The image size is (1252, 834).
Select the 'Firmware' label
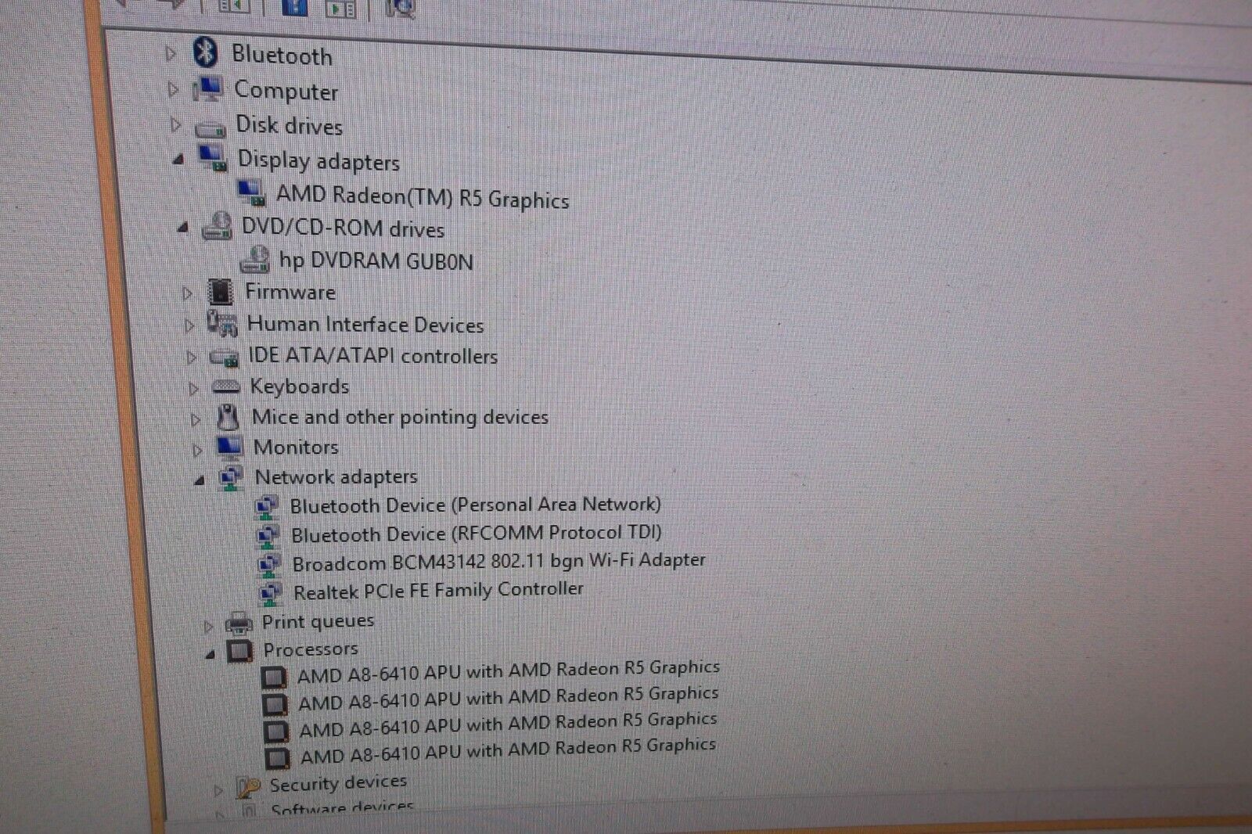tap(290, 292)
